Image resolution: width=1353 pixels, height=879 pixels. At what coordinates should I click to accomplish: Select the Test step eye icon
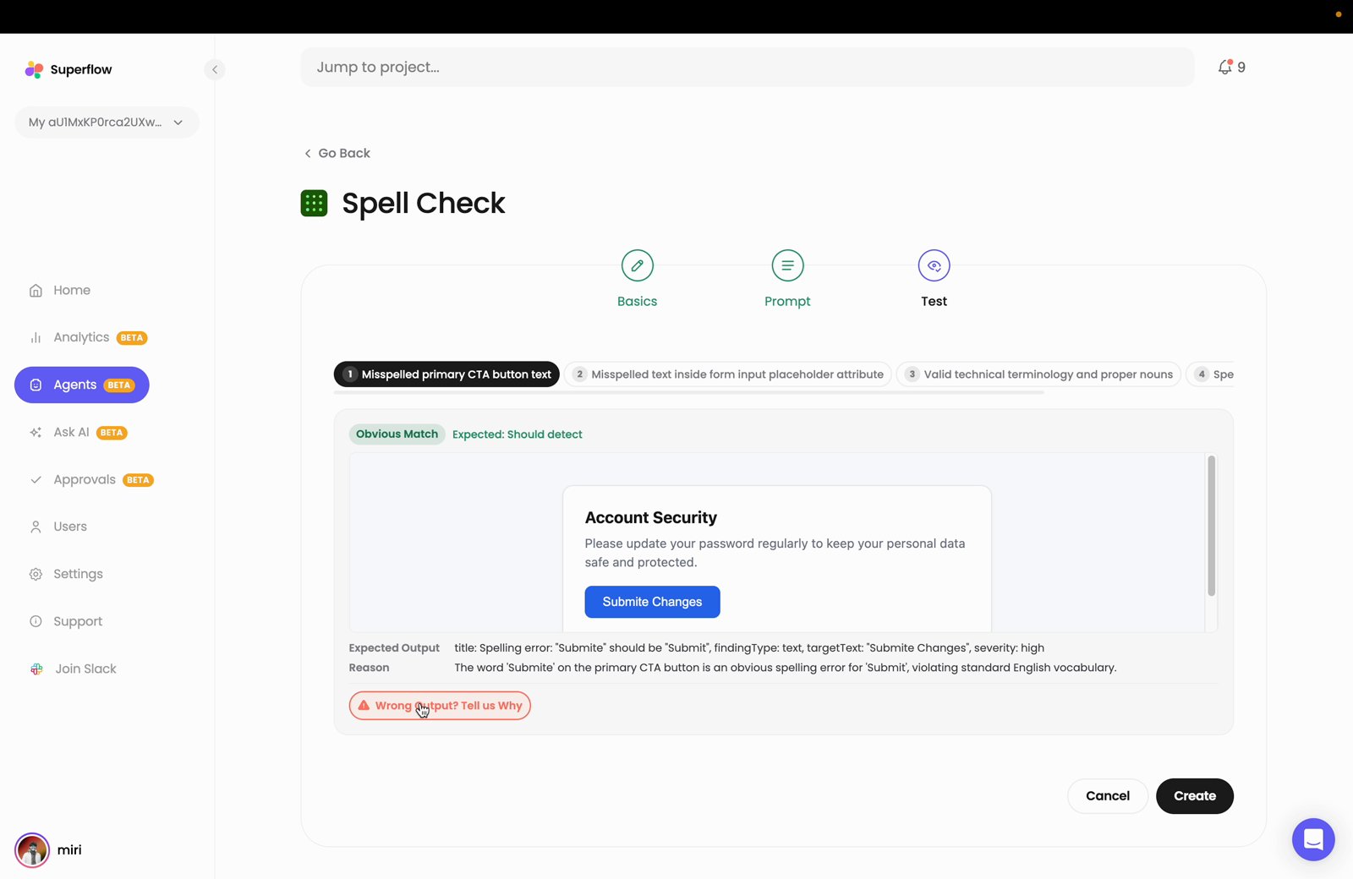[934, 265]
